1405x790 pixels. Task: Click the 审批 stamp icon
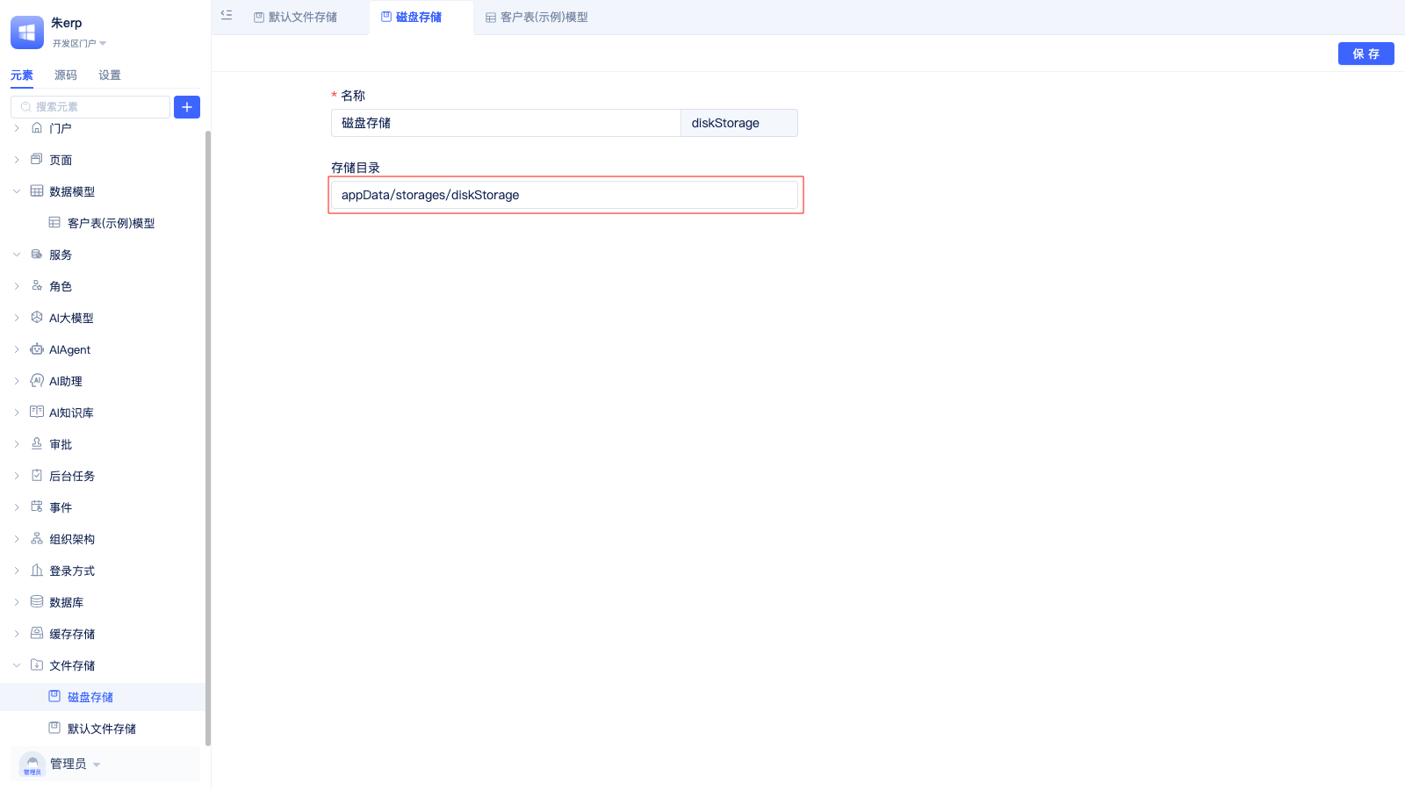click(37, 444)
